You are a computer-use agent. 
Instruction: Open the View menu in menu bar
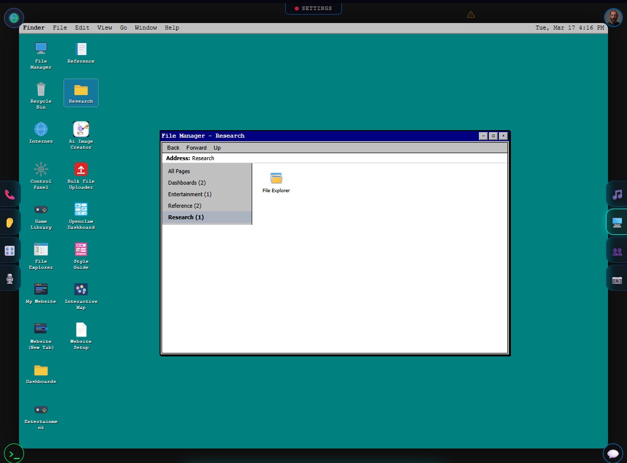click(x=105, y=28)
